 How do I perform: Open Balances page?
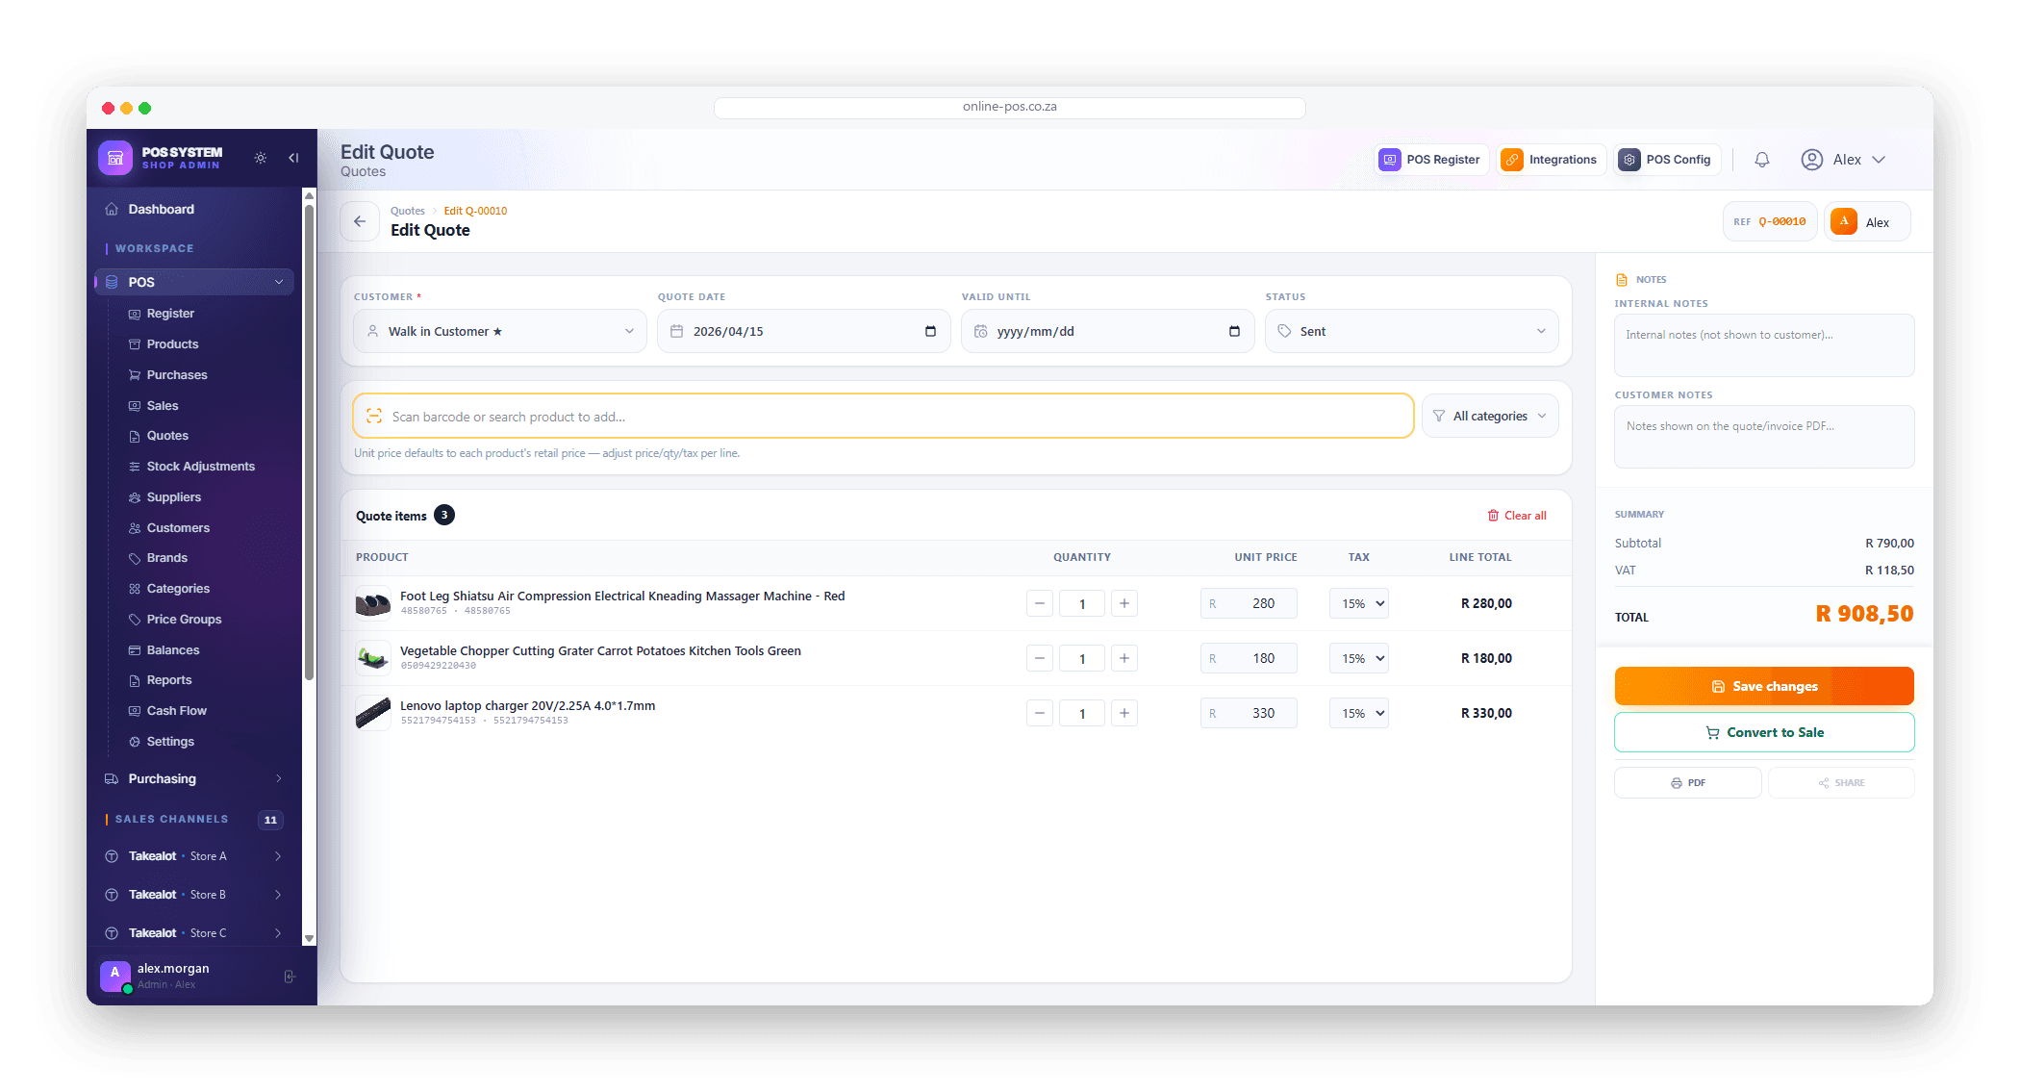click(173, 650)
